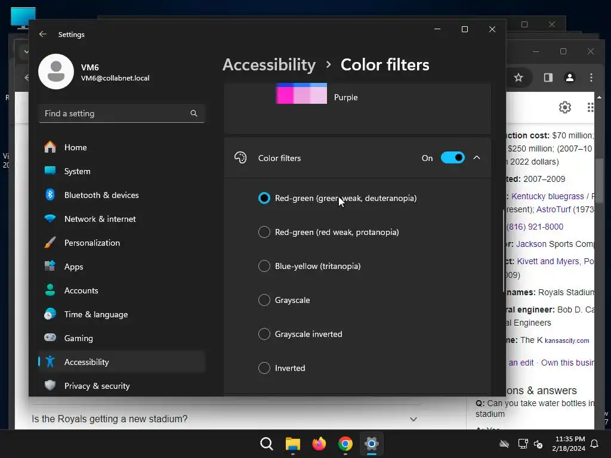Click the Settings page vertical scrollbar
611x458 pixels.
(504, 251)
